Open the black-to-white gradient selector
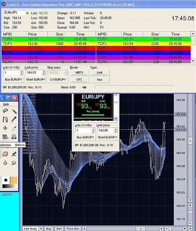 coord(10,186)
